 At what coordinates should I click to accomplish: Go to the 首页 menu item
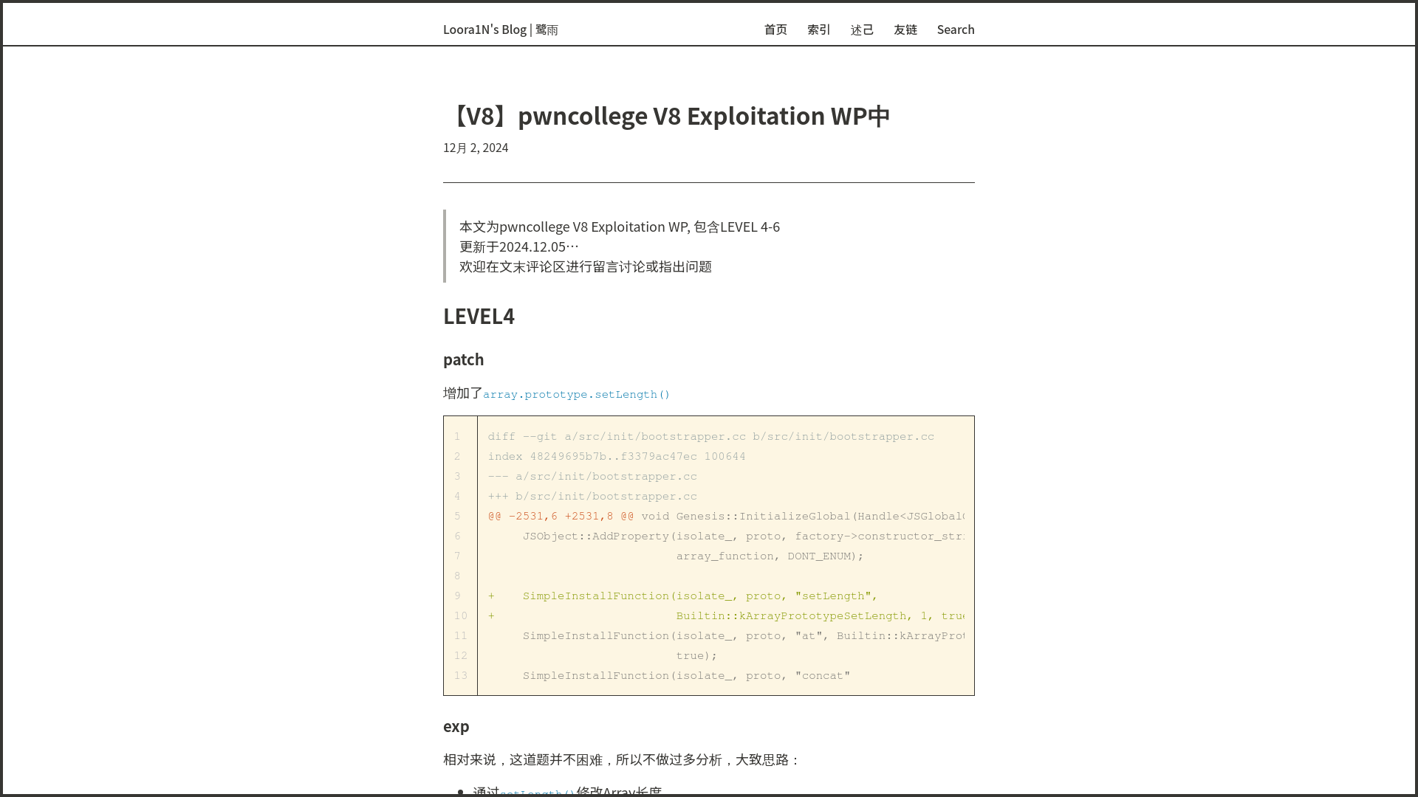pos(775,30)
